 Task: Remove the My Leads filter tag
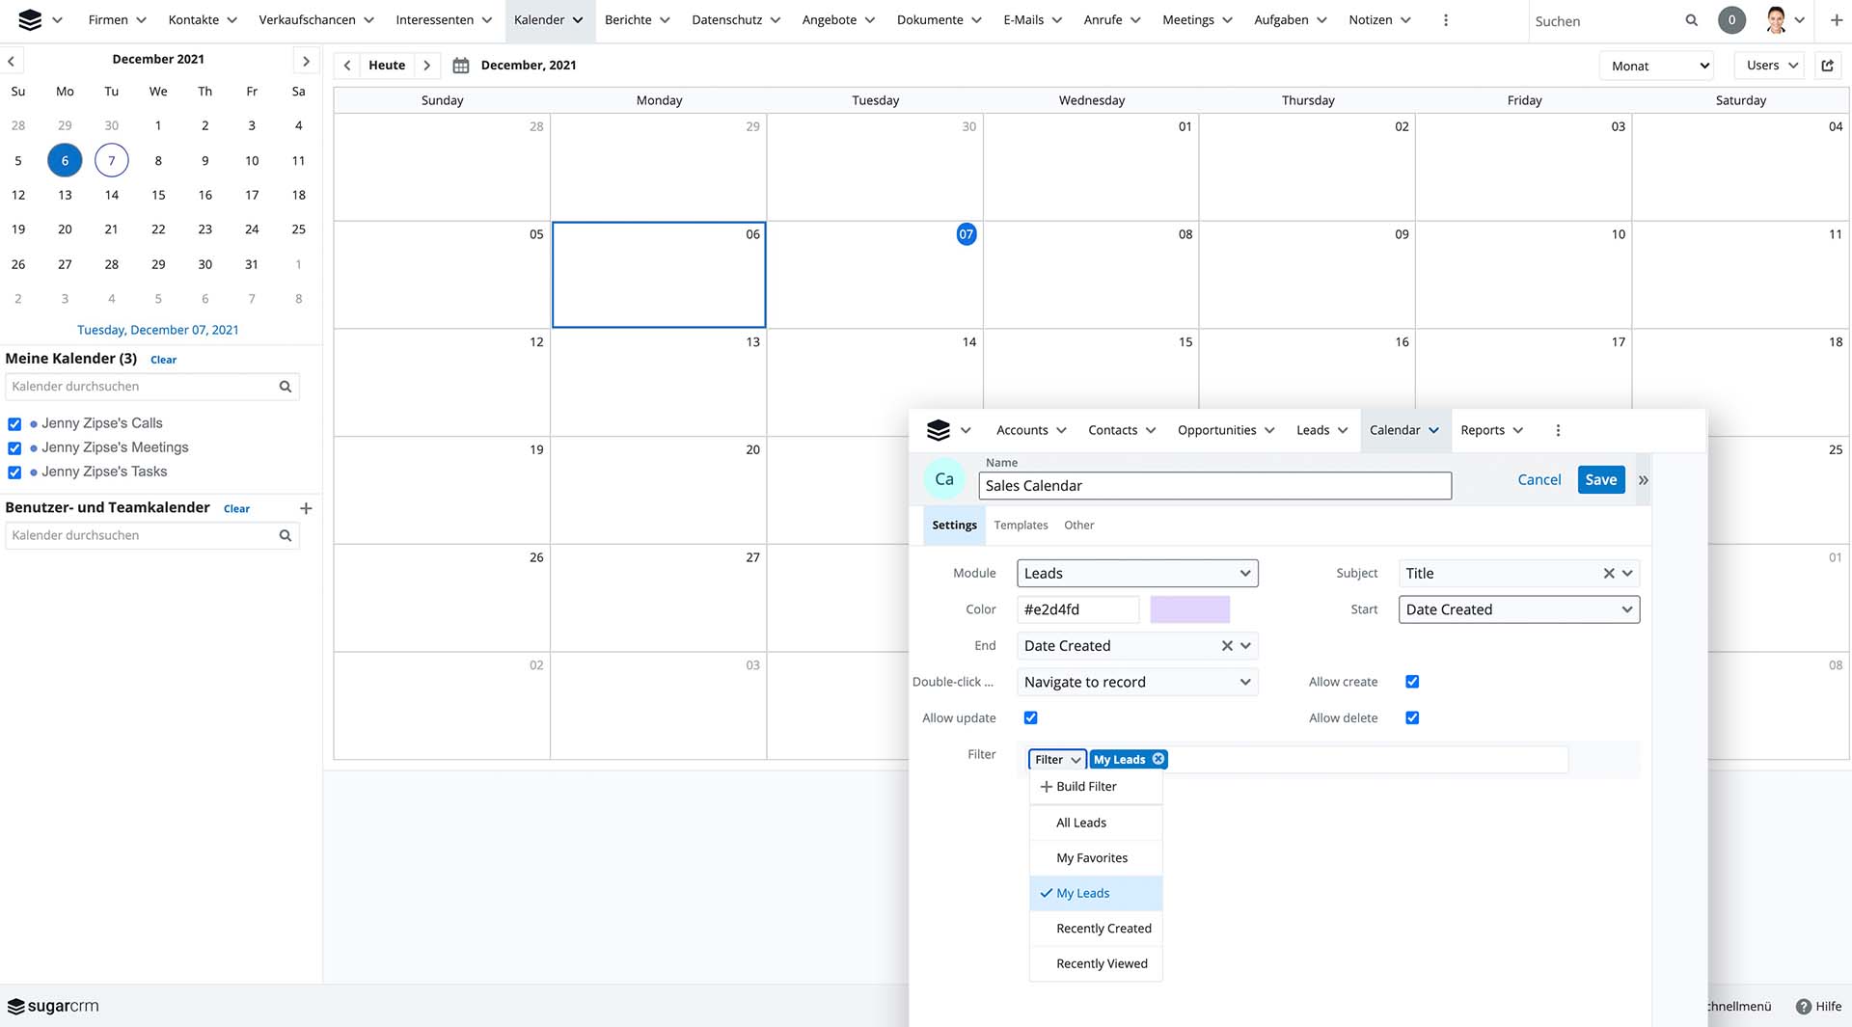1158,759
